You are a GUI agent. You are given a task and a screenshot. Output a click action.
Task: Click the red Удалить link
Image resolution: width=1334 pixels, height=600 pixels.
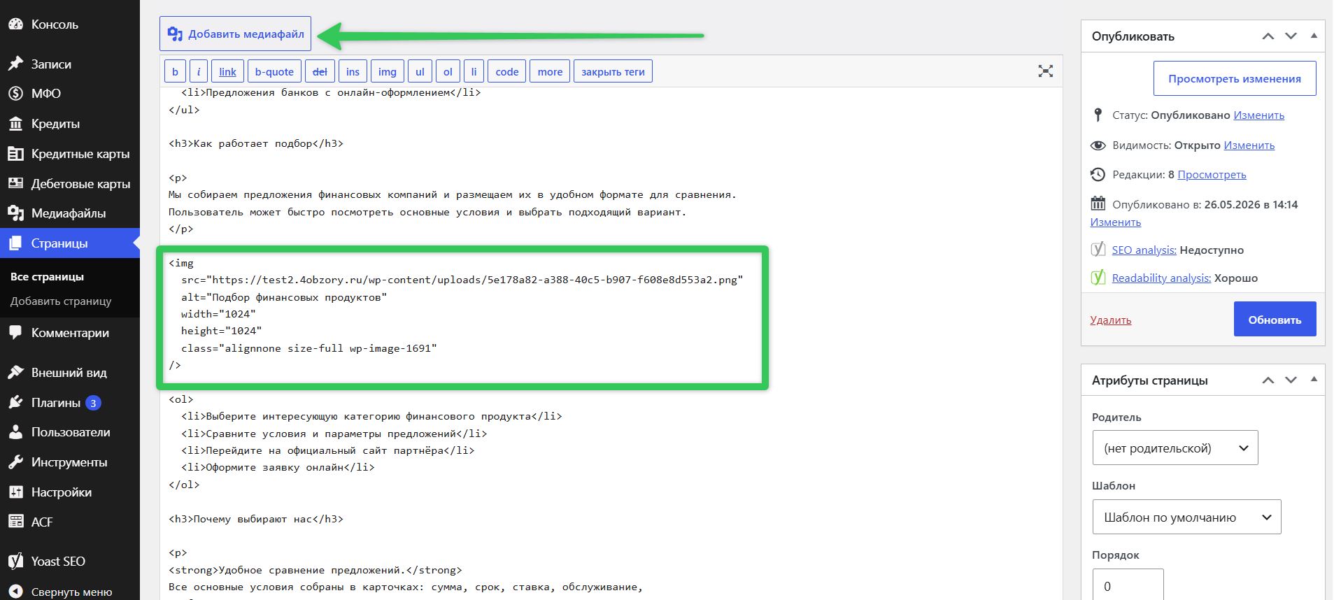[1110, 320]
